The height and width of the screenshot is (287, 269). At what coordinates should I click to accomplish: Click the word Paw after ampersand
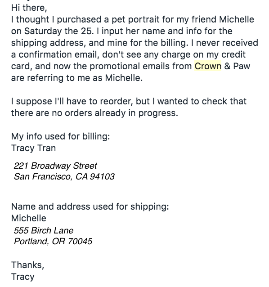click(x=242, y=66)
